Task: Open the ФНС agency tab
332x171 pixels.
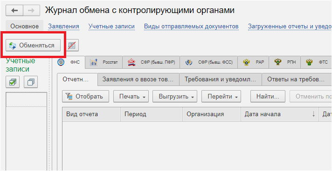Action: pyautogui.click(x=71, y=62)
